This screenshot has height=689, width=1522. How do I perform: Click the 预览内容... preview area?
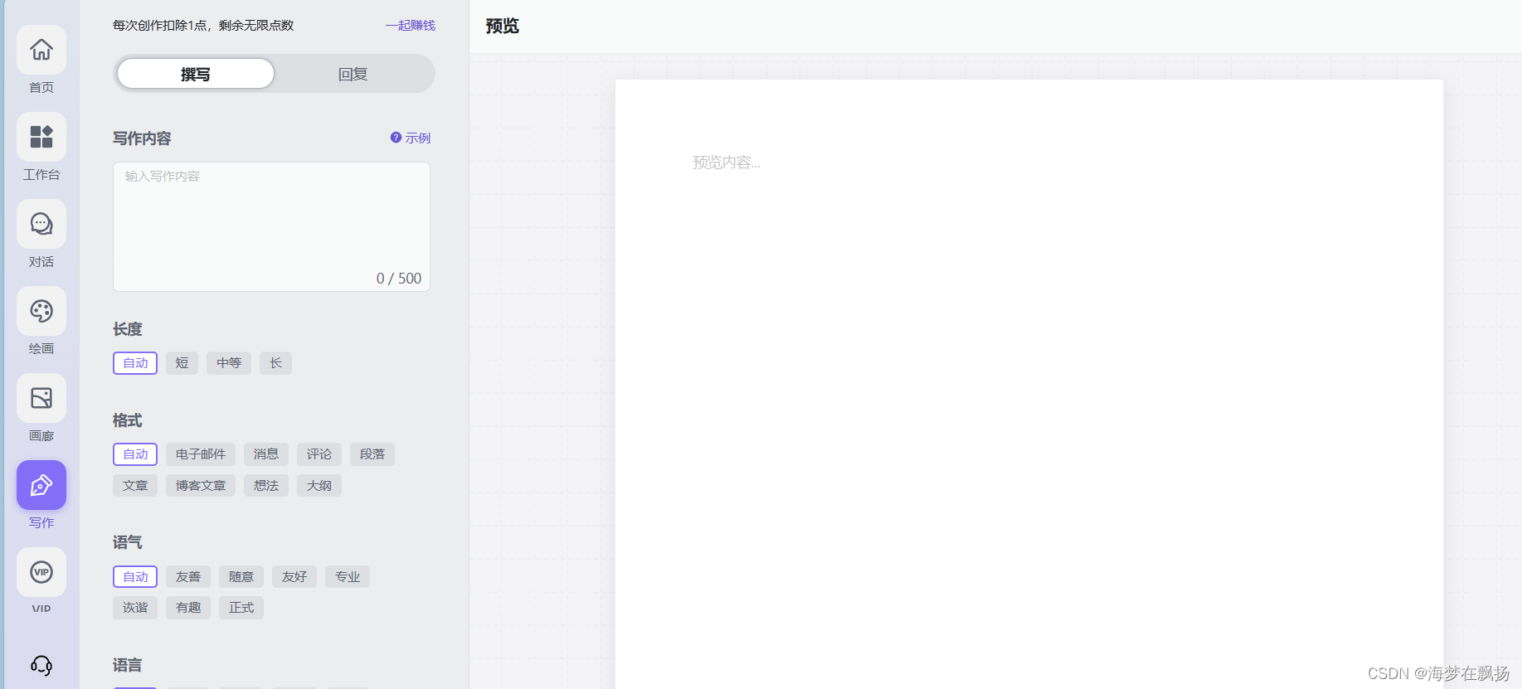click(x=727, y=163)
